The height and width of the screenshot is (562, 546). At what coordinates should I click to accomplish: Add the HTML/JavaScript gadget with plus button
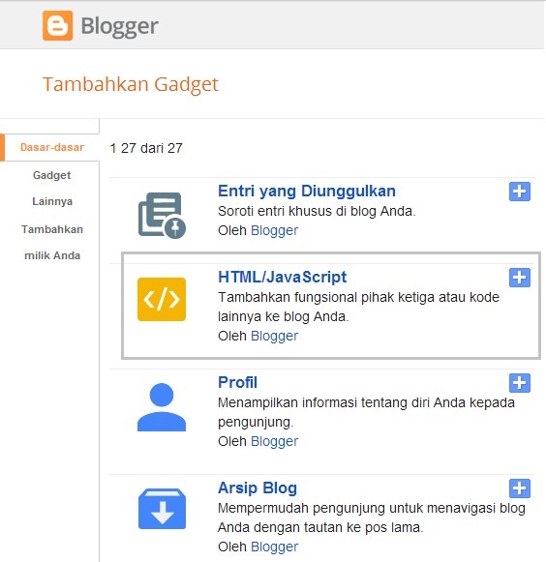point(520,278)
